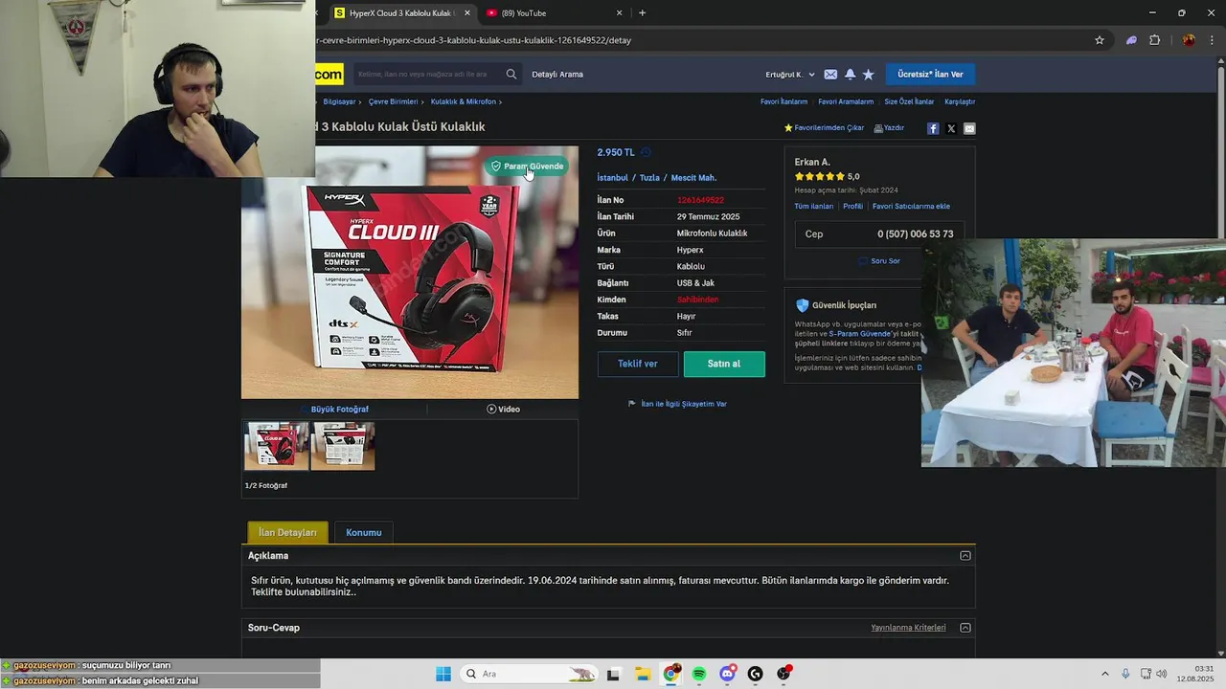Open Task View in taskbar
Image resolution: width=1226 pixels, height=689 pixels.
click(x=614, y=674)
